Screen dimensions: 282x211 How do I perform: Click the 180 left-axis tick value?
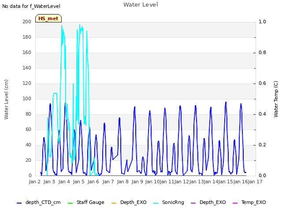27,37
